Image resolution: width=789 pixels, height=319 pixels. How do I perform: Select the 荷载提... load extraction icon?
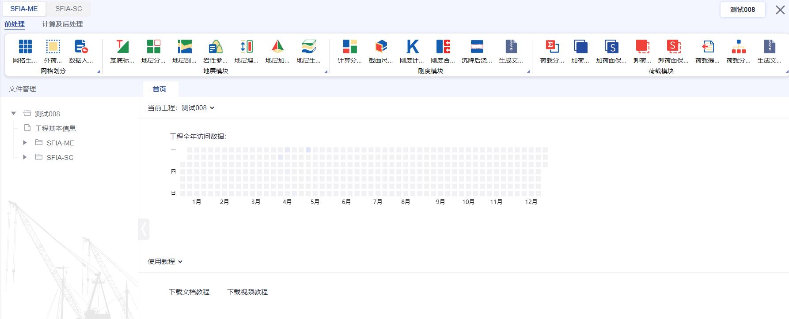click(x=707, y=47)
